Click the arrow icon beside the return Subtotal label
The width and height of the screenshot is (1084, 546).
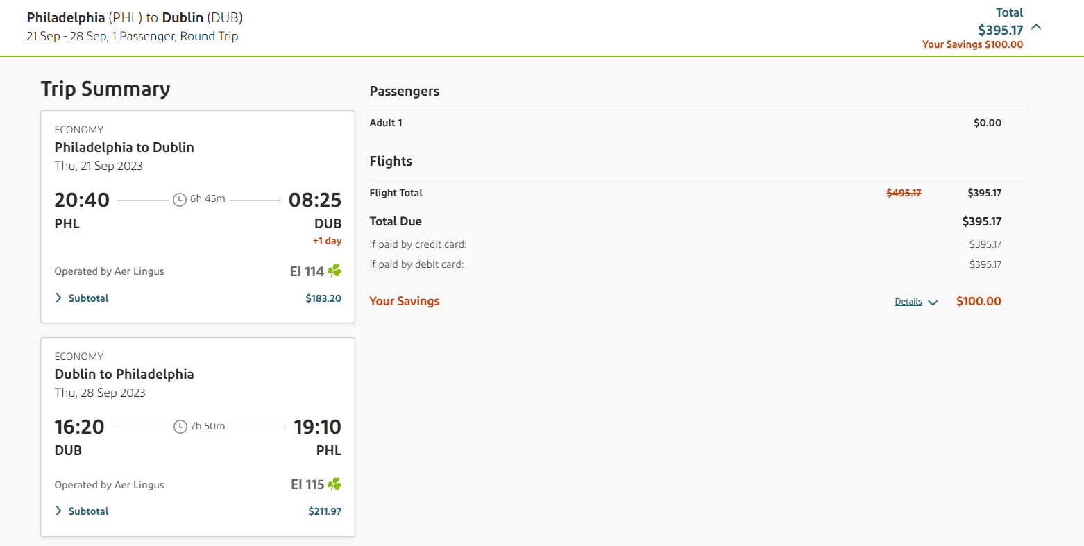point(58,511)
